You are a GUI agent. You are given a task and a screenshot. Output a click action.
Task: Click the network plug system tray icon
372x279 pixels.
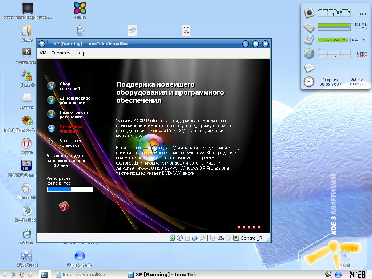[328, 275]
